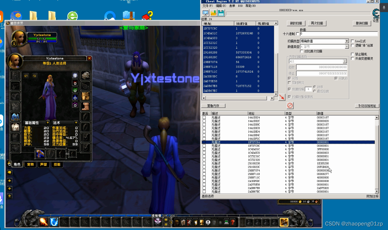The width and height of the screenshot is (388, 230).
Task: Expand the 法术 stats dropdown
Action: pyautogui.click(x=76, y=122)
